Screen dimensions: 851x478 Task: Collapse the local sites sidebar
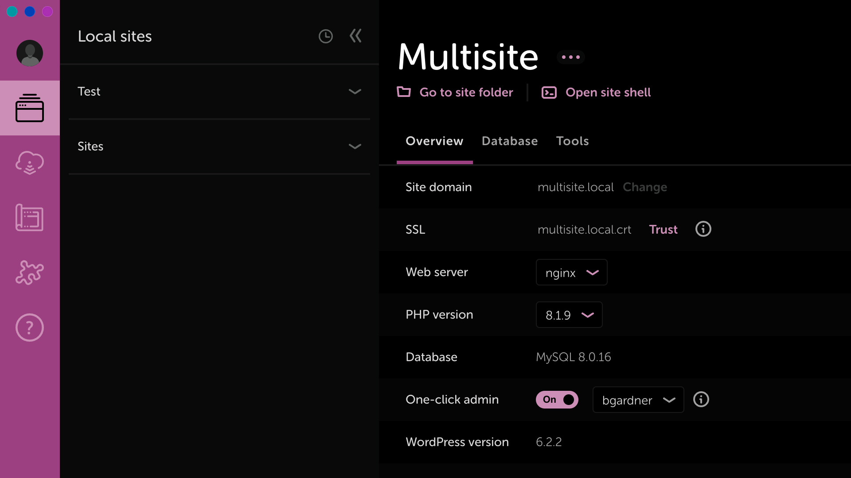click(356, 35)
